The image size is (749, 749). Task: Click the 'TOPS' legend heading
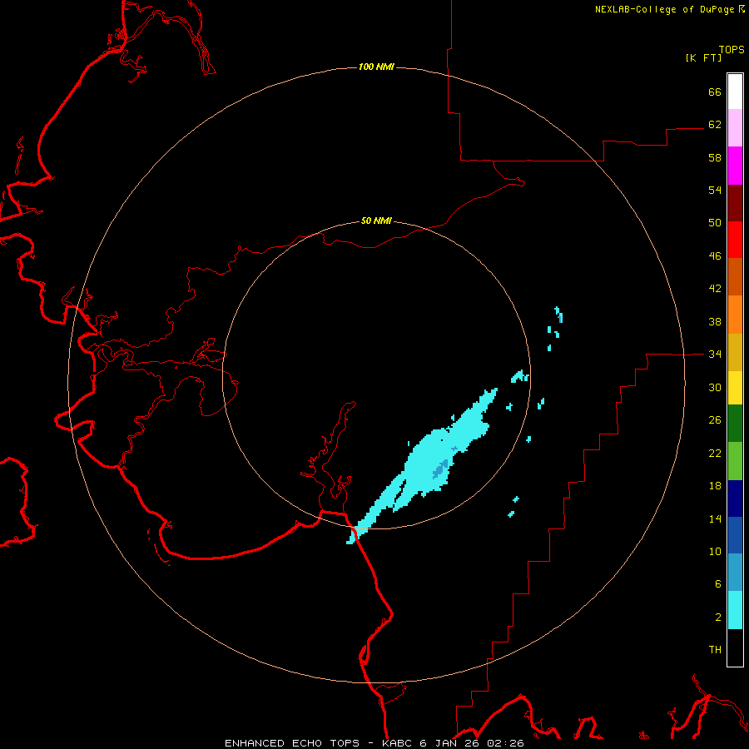tap(732, 50)
